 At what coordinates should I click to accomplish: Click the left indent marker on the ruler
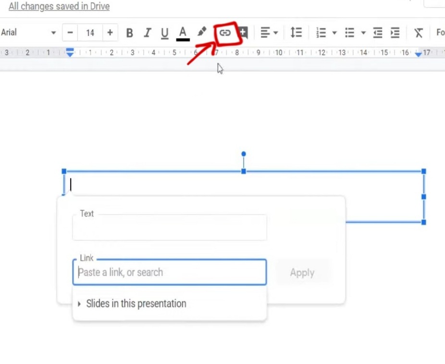pos(70,52)
